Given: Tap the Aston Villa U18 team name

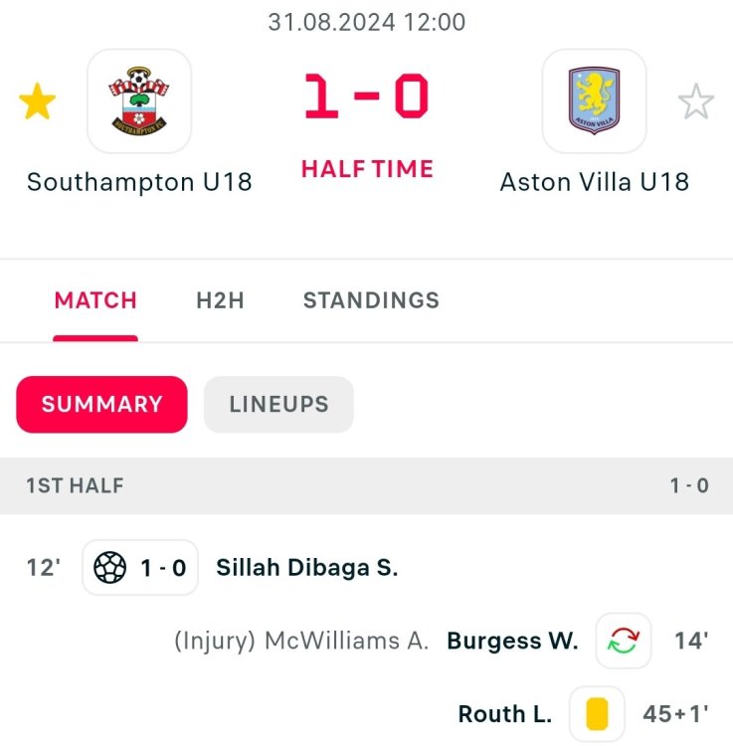Looking at the screenshot, I should (x=594, y=182).
